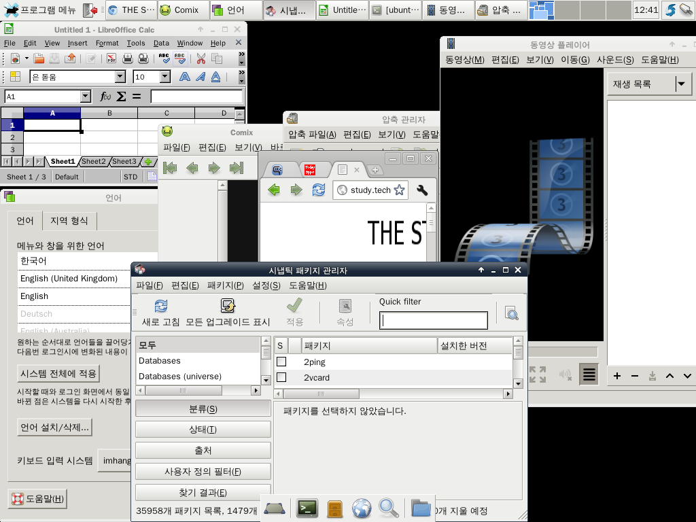Screen dimensions: 696x522
Task: Click the Print icon in Calc toolbar
Action: (127, 58)
